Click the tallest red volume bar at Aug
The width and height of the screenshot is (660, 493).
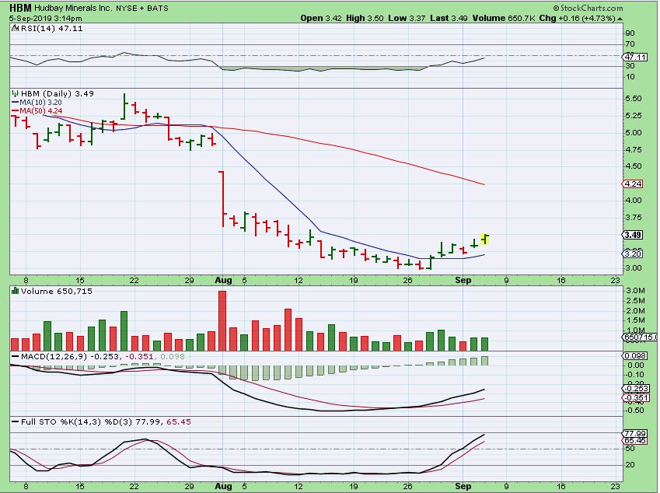pos(222,321)
